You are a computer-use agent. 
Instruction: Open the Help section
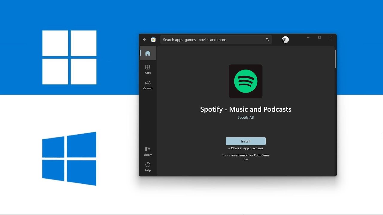[148, 167]
